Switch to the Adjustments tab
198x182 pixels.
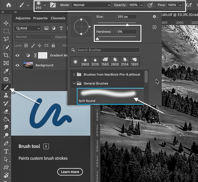23,18
